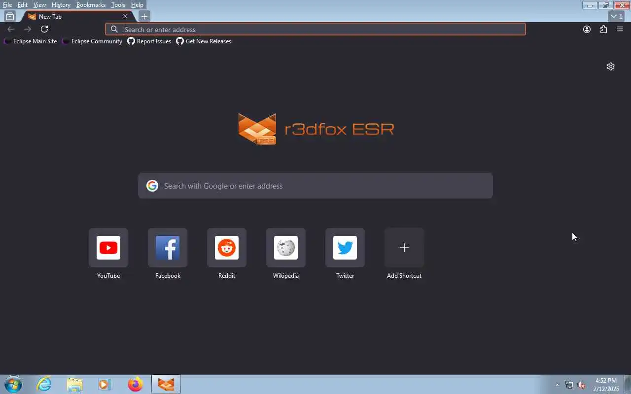Viewport: 631px width, 394px height.
Task: Launch Internet Explorer from the taskbar
Action: 44,384
